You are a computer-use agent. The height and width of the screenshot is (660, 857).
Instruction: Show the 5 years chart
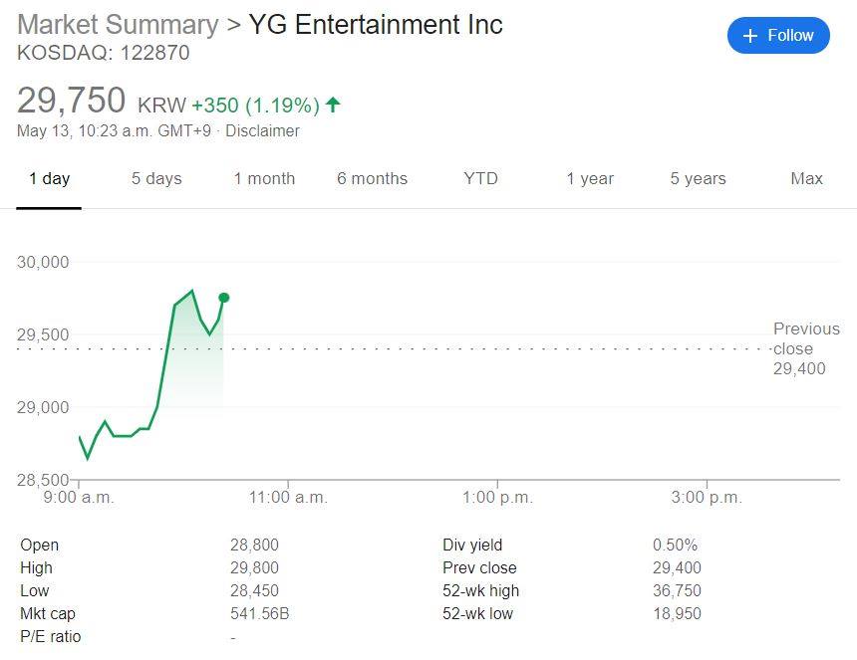(699, 178)
